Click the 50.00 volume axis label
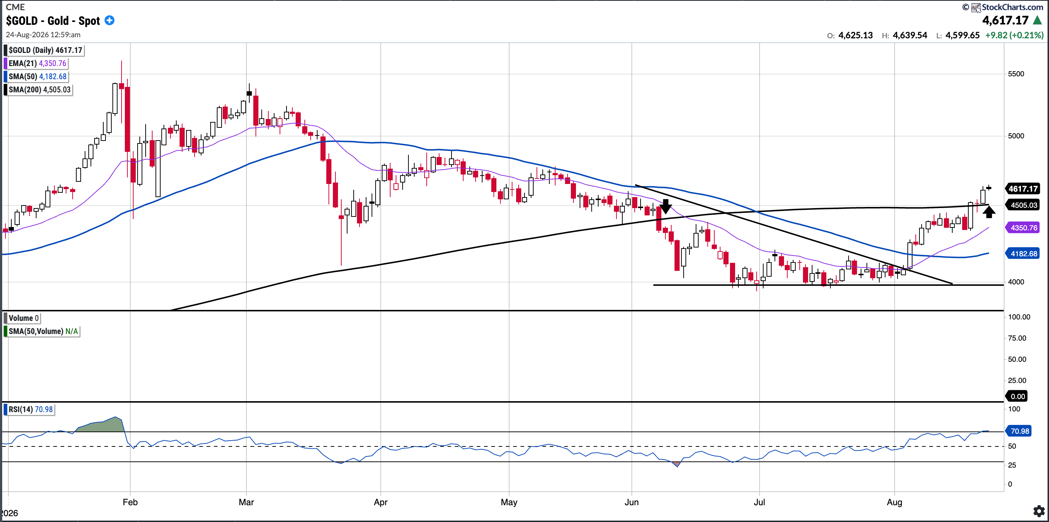1049x522 pixels. point(1017,359)
